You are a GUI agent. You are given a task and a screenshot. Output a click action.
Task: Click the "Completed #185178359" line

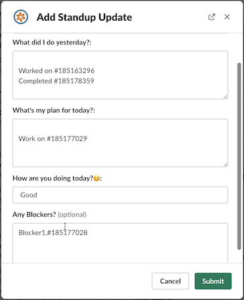click(x=56, y=81)
